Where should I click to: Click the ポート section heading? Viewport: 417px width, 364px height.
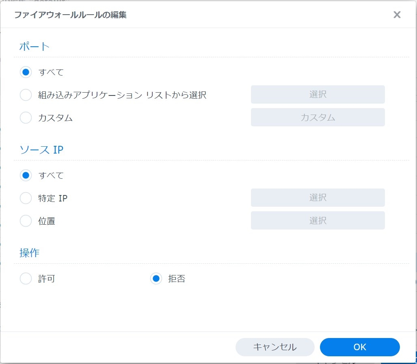coord(35,46)
